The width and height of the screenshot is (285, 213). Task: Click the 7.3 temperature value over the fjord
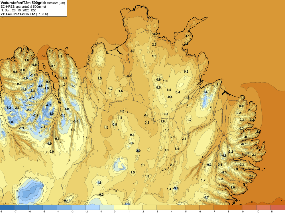(x=43, y=56)
